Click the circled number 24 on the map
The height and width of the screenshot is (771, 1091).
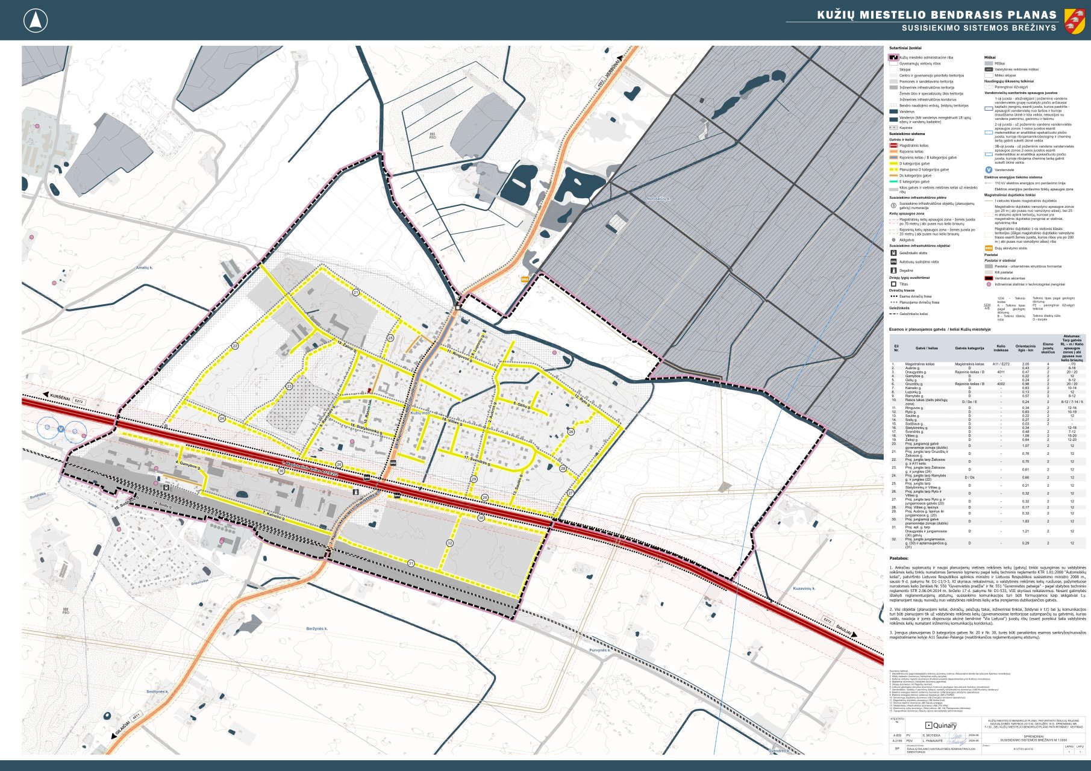[x=222, y=418]
